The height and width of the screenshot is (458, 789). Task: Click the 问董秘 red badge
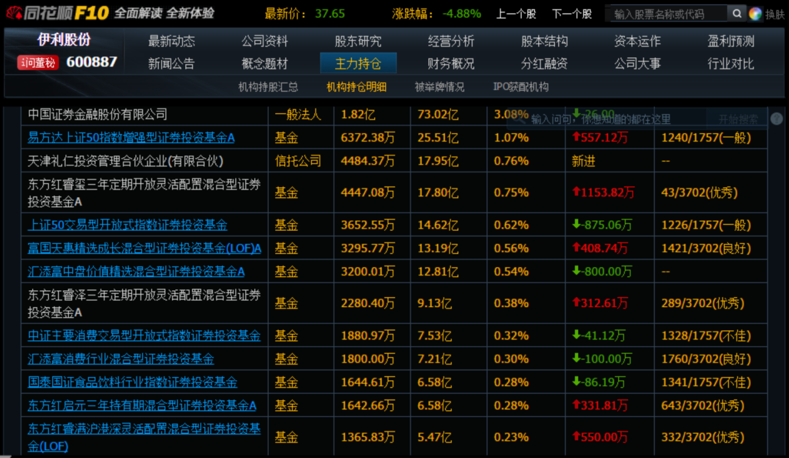[38, 63]
